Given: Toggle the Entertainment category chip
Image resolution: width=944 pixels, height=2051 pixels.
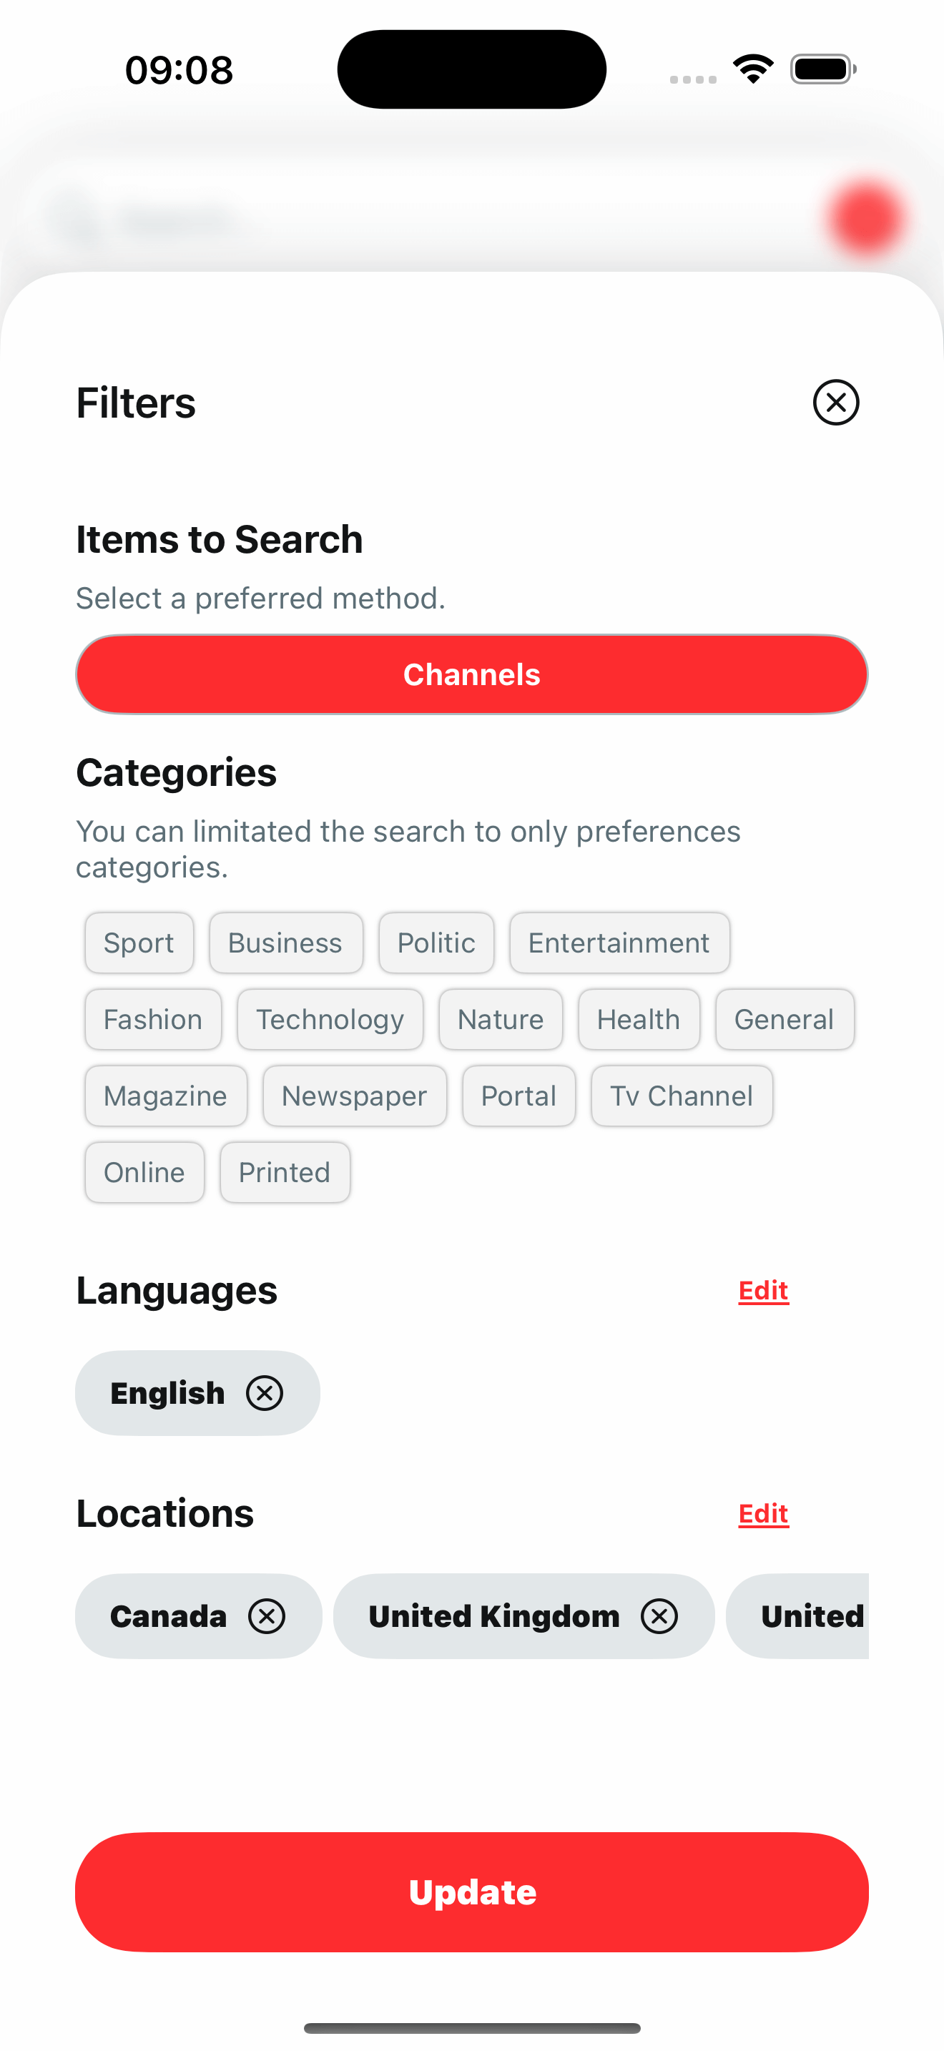Looking at the screenshot, I should (x=619, y=943).
